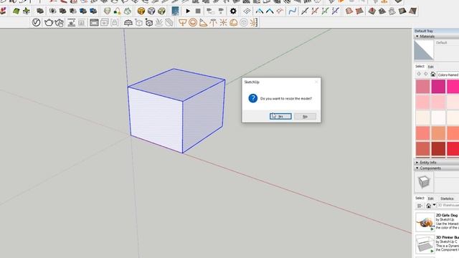Add a V-Ray sphere light (orange circle)
This screenshot has width=459, height=258.
(x=193, y=22)
